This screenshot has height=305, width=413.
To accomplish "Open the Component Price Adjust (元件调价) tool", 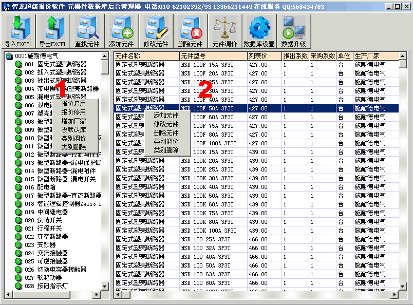I will click(x=224, y=31).
